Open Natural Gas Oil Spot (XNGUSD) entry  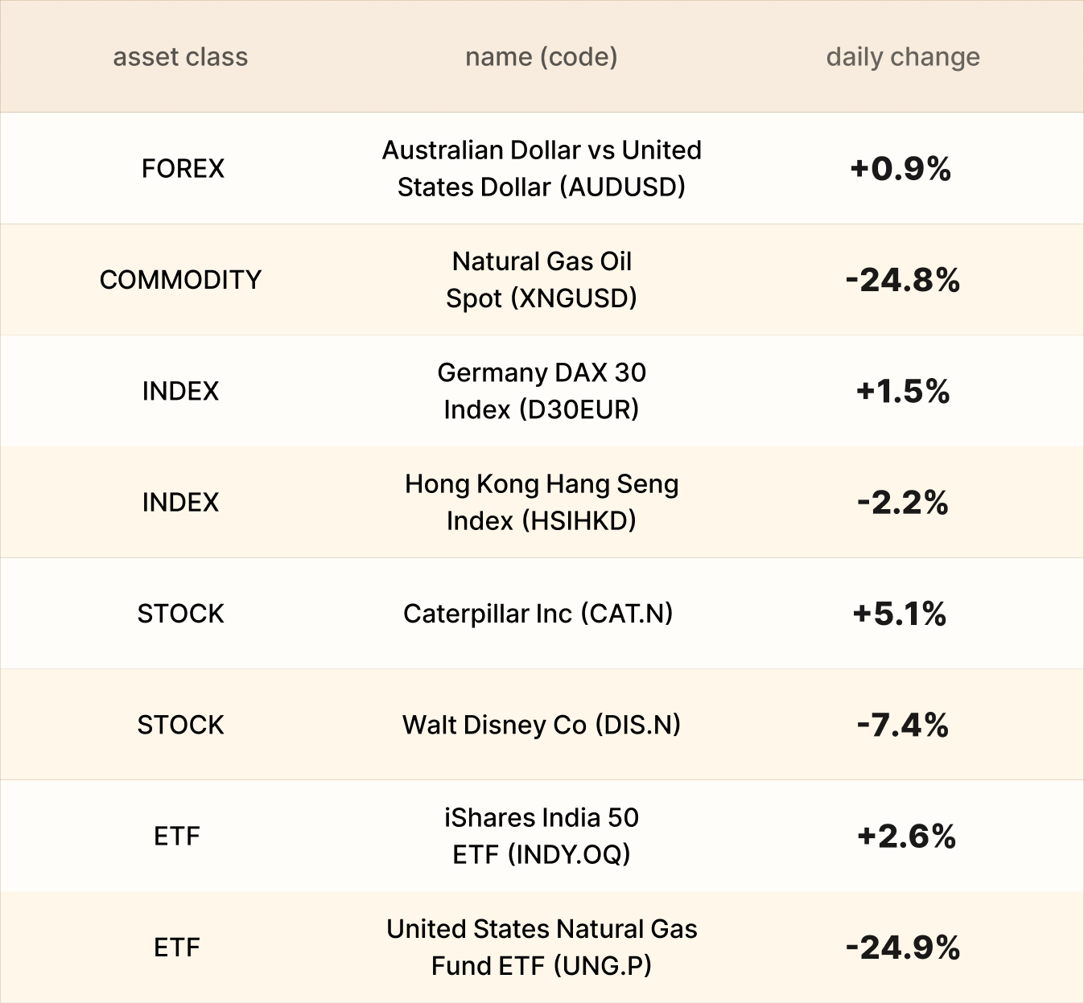pos(541,279)
